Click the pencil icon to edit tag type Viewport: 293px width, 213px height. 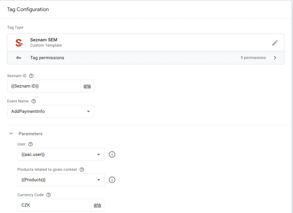275,43
